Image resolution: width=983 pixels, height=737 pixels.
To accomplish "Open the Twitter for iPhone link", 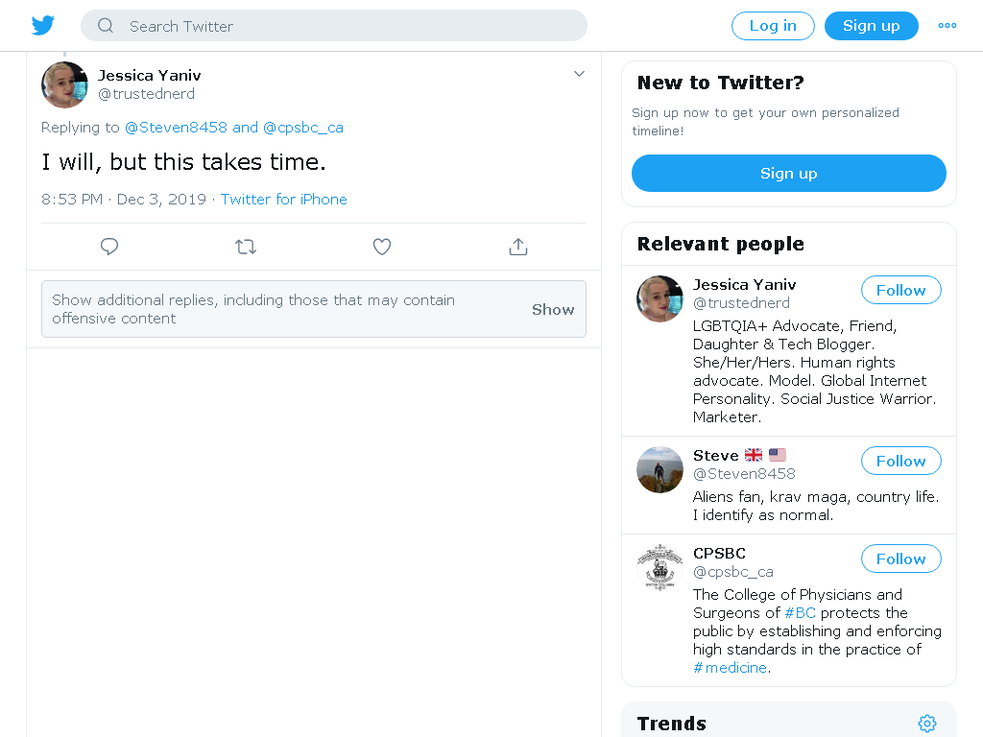I will coord(283,200).
